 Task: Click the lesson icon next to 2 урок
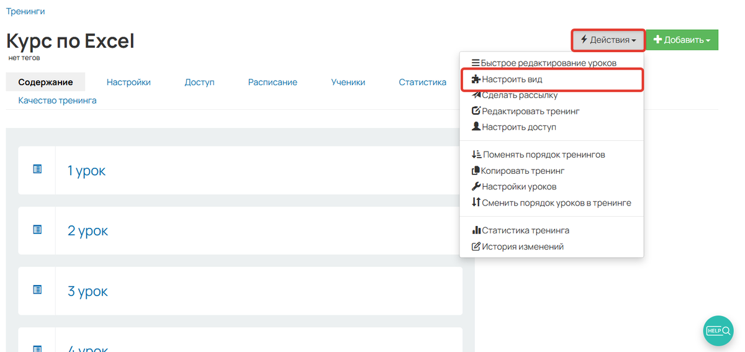pos(37,229)
